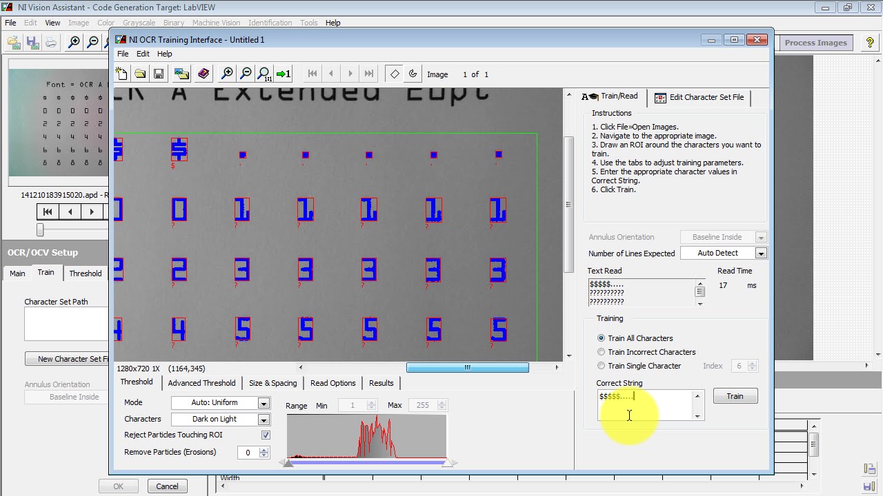This screenshot has height=496, width=883.
Task: Open Edit menu in OCR Training Interface
Action: (x=143, y=54)
